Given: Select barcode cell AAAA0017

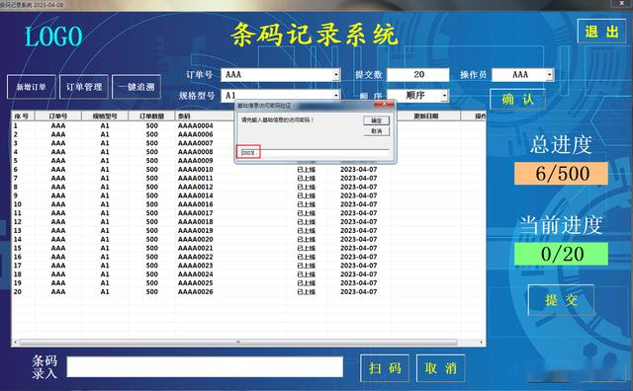Looking at the screenshot, I should pyautogui.click(x=196, y=213).
